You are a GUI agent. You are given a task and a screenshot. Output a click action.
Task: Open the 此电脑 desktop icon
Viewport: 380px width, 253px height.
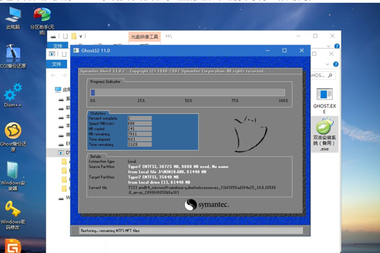13,18
